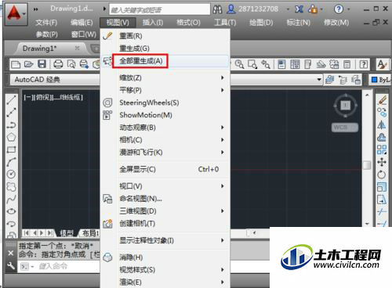Click the ViewCube in the drawing area

point(345,106)
